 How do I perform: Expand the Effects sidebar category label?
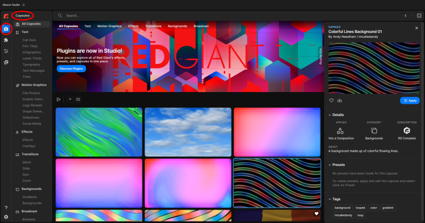tap(27, 132)
